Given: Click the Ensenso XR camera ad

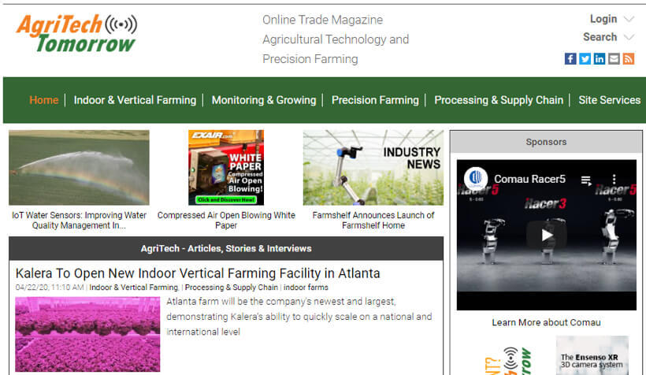Looking at the screenshot, I should click(x=592, y=355).
